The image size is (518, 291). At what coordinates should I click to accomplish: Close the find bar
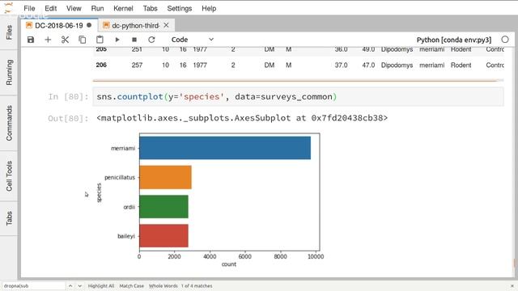(512, 285)
